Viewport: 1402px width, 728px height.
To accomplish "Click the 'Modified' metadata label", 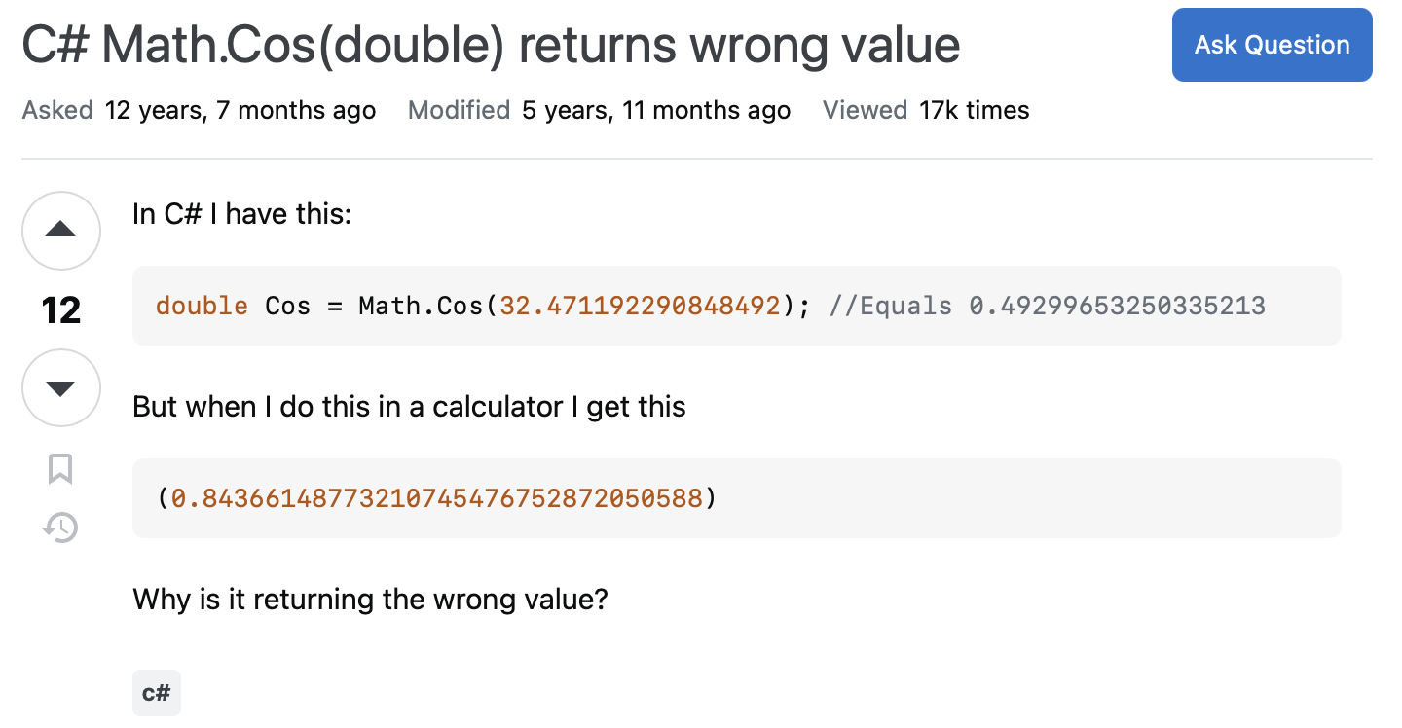I will click(x=459, y=110).
